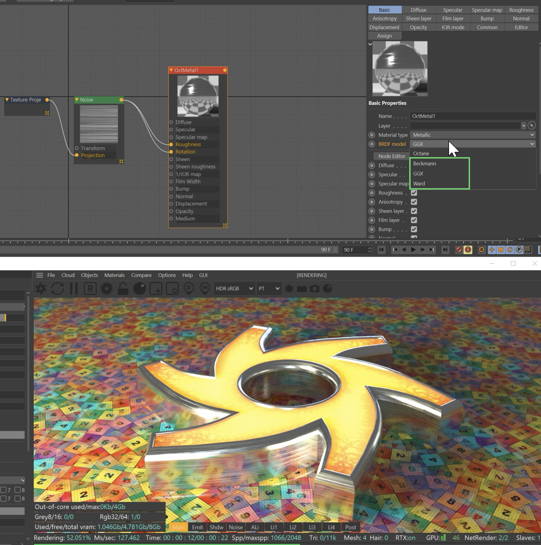The image size is (541, 545).
Task: Open the Objects menu in Live Viewer
Action: 89,275
